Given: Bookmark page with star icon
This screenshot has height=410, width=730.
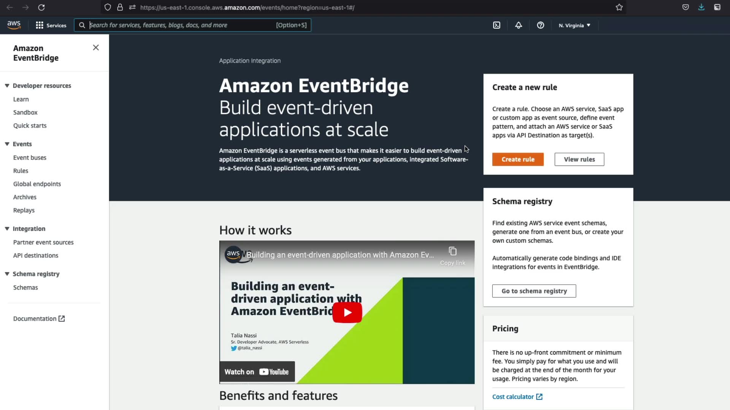Looking at the screenshot, I should 619,7.
